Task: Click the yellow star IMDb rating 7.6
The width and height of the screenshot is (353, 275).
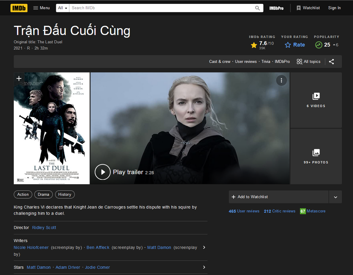Action: click(262, 45)
